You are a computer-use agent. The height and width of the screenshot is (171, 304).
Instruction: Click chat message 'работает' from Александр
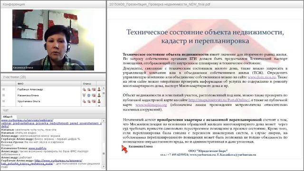(26, 157)
